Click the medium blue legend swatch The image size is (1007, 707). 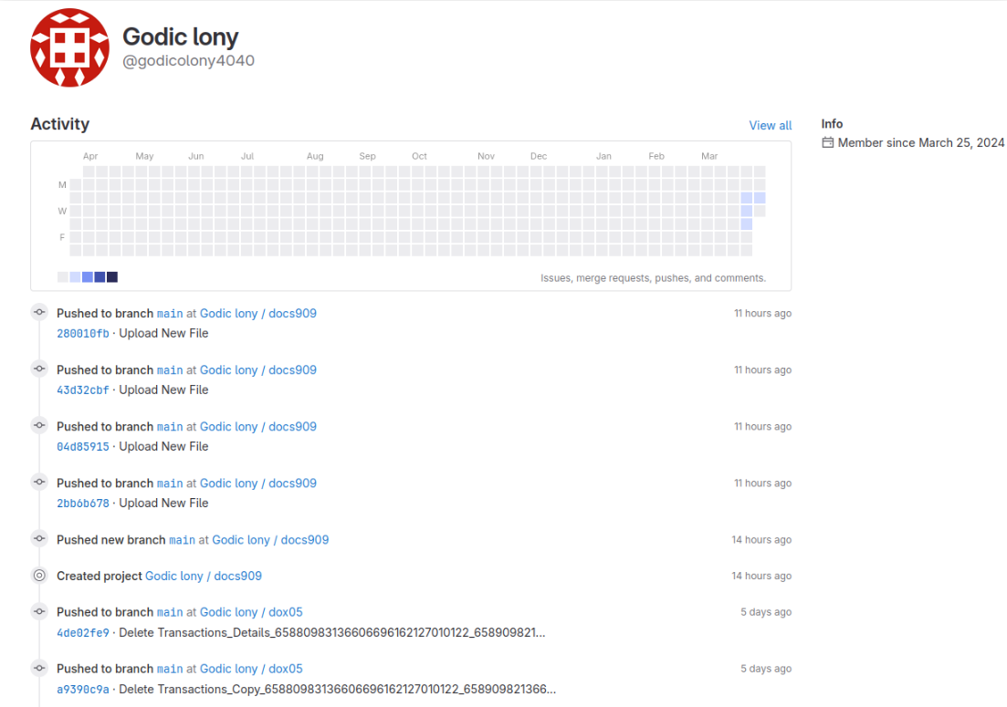(x=88, y=277)
